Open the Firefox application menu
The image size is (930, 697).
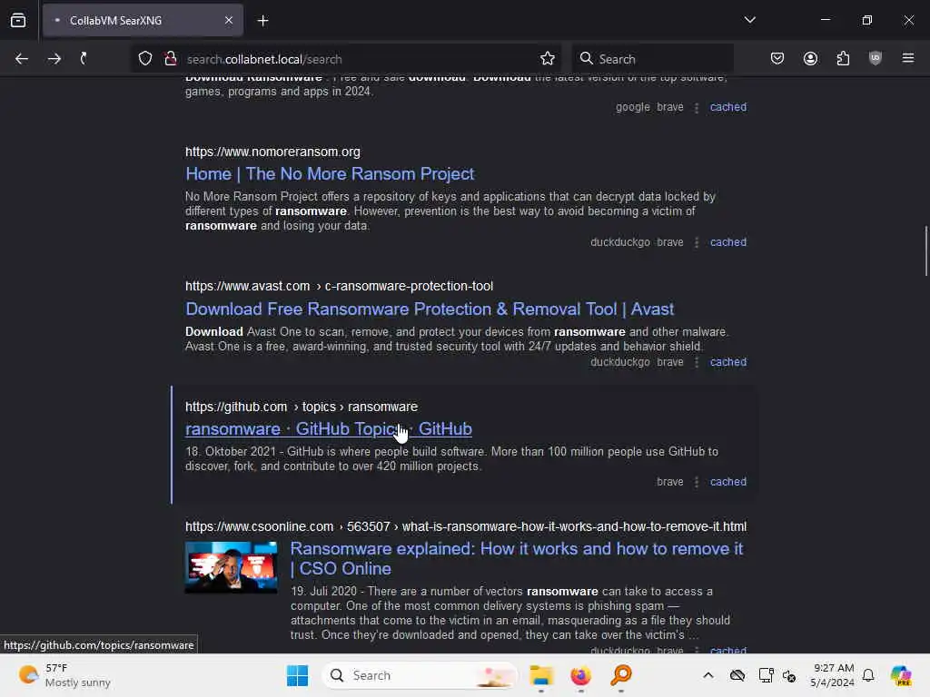pyautogui.click(x=908, y=59)
